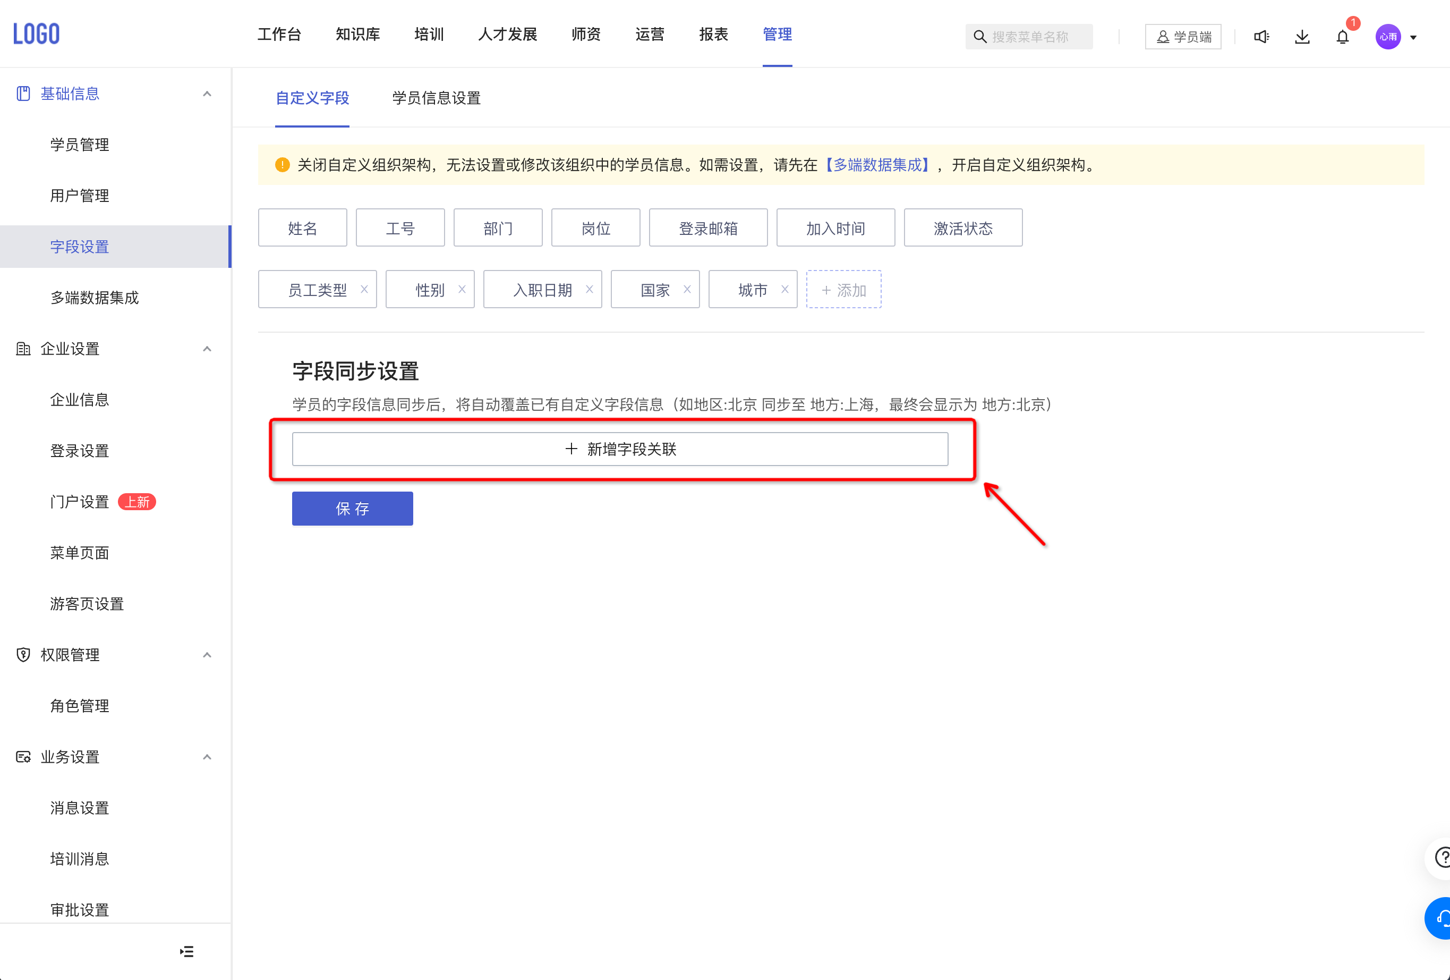Click the 权限管理 shield icon
1450x980 pixels.
(23, 655)
